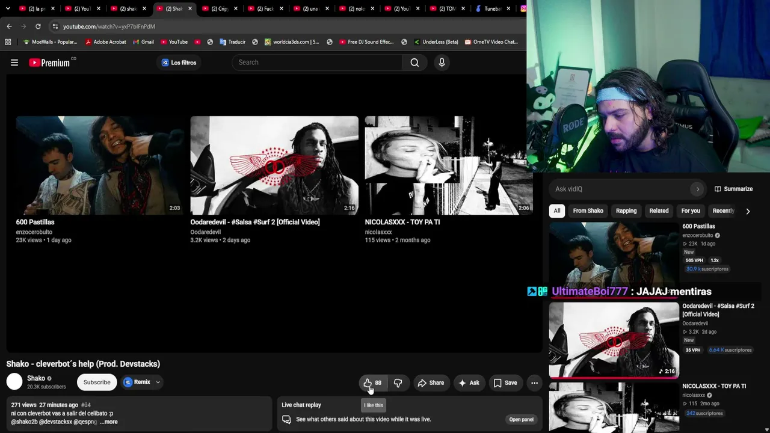Open sidebar 'NICOLASXXX - TOY PA TI' title
This screenshot has height=433, width=770.
(x=714, y=386)
